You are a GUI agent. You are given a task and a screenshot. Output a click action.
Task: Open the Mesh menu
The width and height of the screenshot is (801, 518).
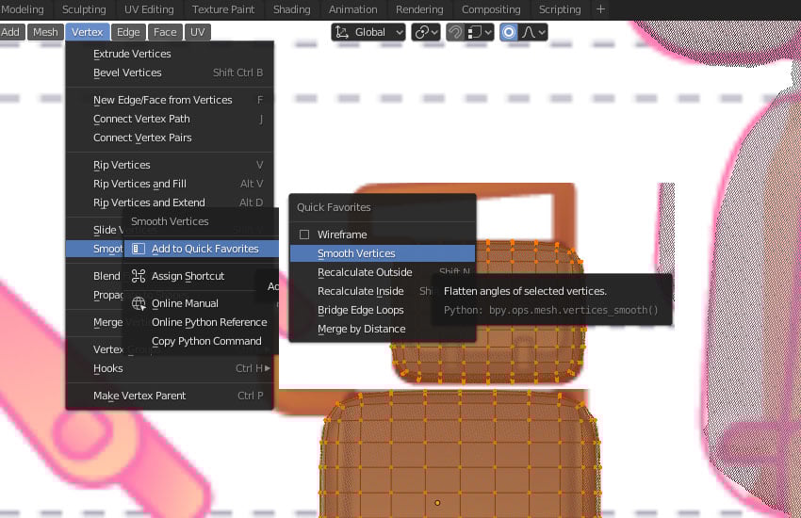45,32
